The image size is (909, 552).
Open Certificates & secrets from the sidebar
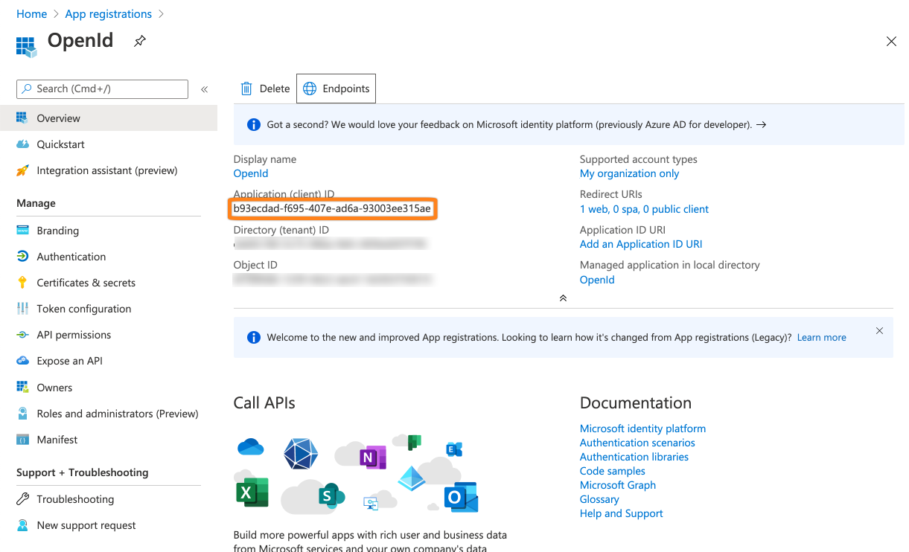(86, 282)
